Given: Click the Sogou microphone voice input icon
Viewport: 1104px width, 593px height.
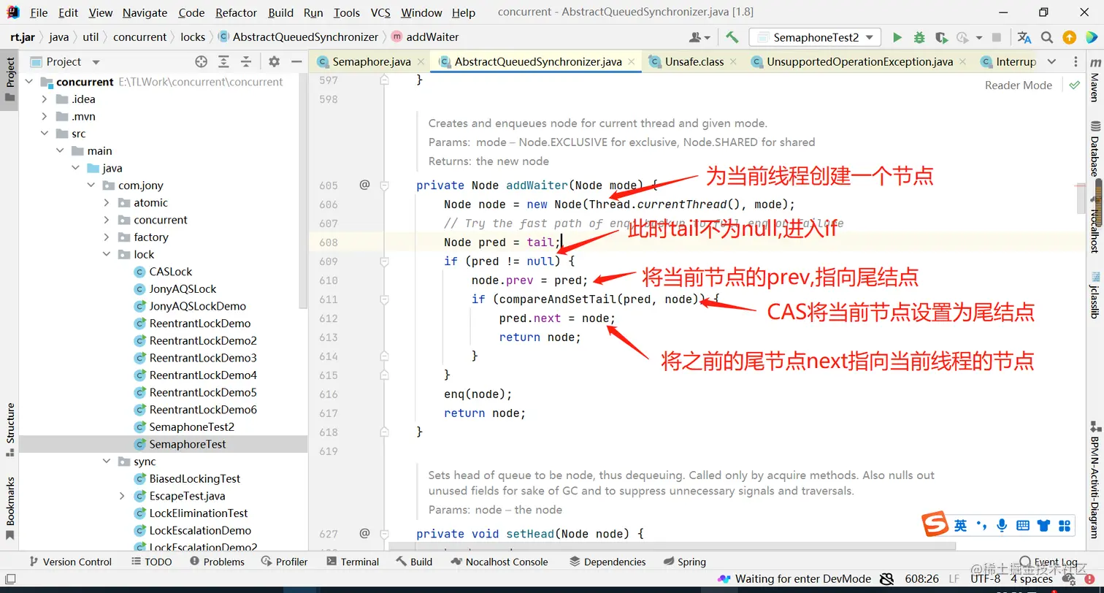Looking at the screenshot, I should [1003, 525].
